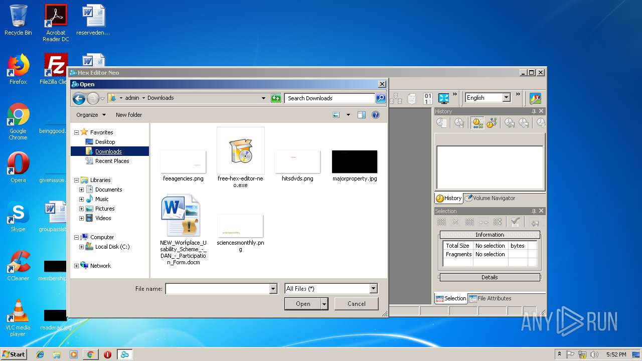Open the Skype desktop shortcut
Viewport: 642px width, 361px height.
18,218
